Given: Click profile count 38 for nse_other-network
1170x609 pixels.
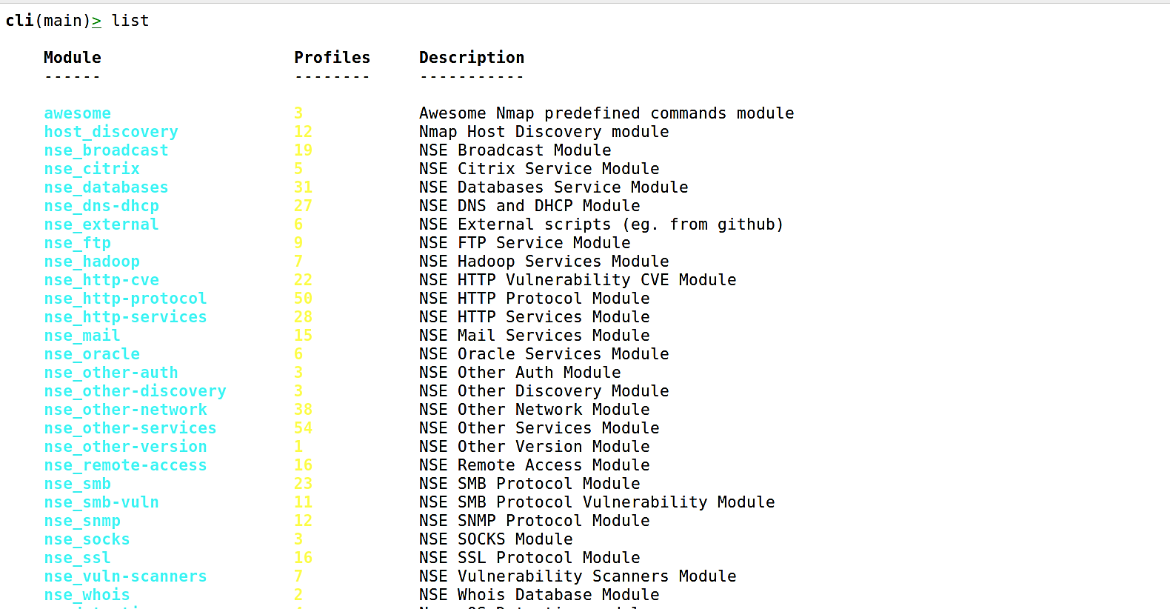Looking at the screenshot, I should [x=304, y=410].
